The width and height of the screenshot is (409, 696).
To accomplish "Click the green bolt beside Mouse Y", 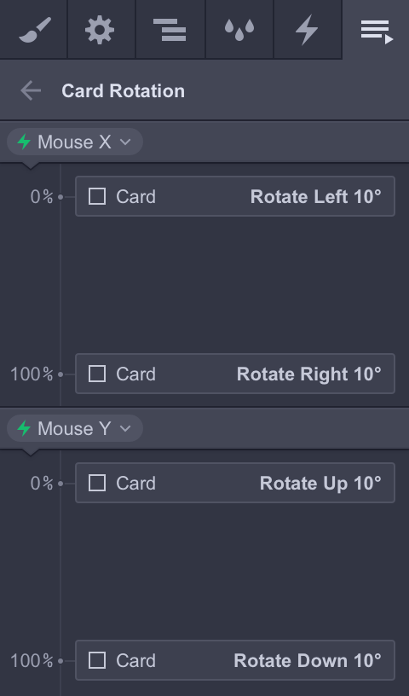I will 24,428.
